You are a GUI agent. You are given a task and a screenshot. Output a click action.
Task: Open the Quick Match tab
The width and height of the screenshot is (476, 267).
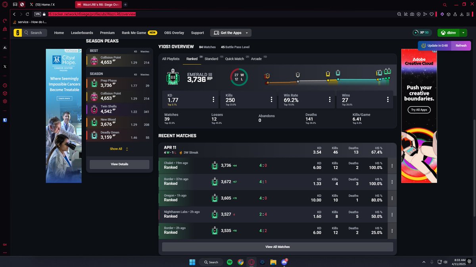234,59
